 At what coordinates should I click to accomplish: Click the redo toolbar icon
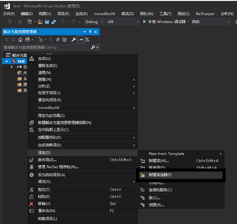(x=74, y=22)
